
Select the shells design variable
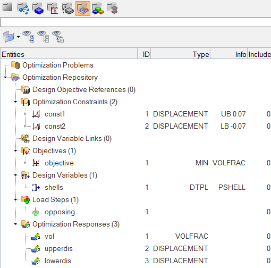click(x=54, y=187)
